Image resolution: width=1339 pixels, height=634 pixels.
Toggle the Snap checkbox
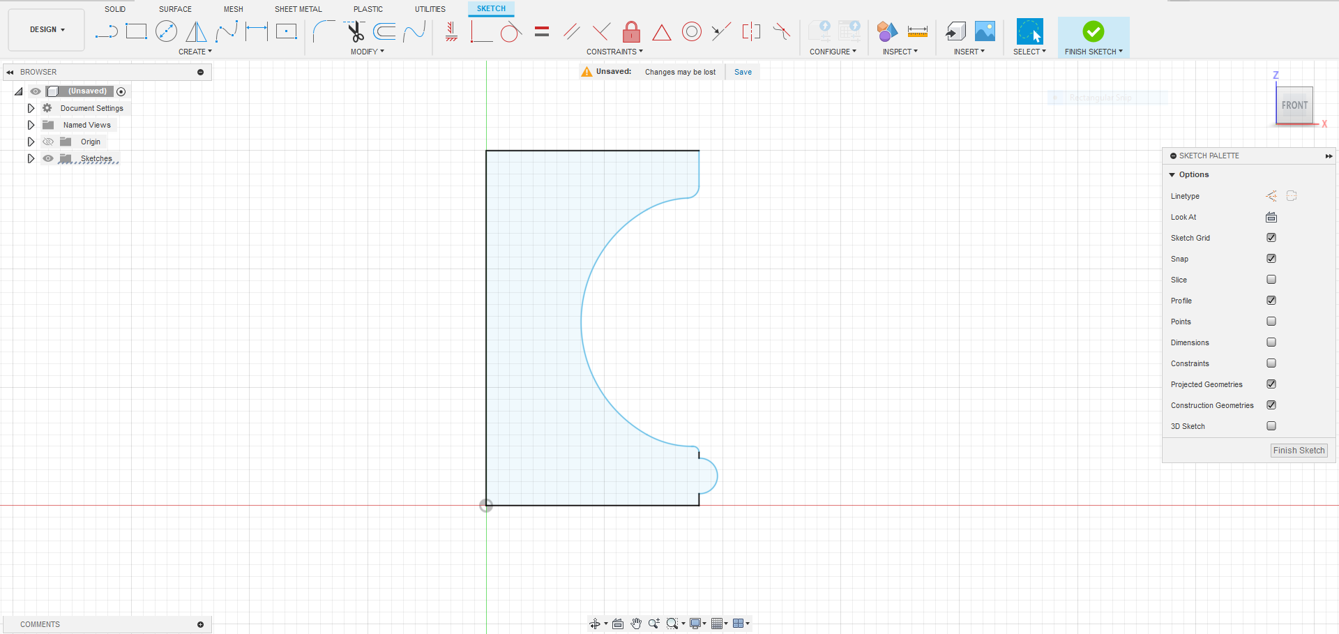1271,259
